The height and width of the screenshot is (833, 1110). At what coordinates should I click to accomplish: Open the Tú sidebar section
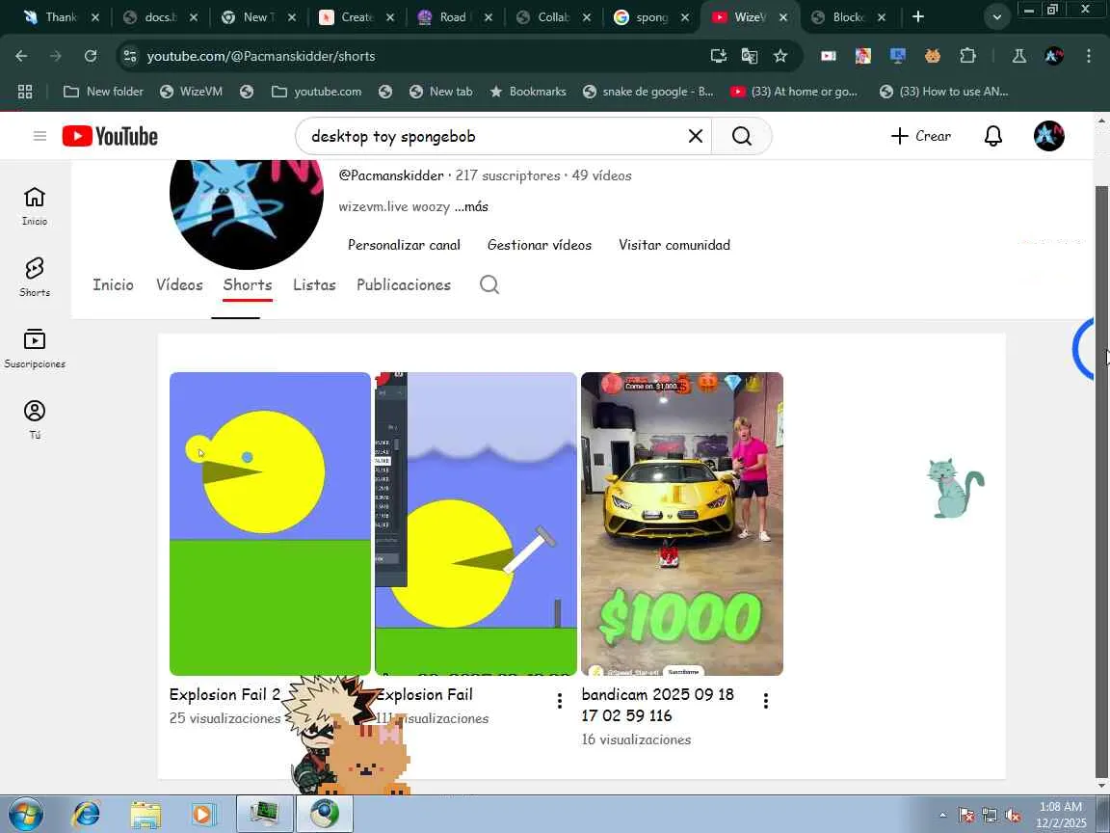pos(35,419)
